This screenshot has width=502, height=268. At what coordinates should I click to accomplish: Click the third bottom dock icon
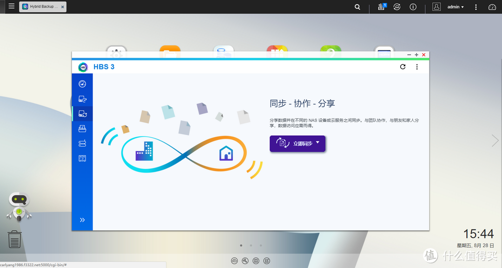coord(256,261)
